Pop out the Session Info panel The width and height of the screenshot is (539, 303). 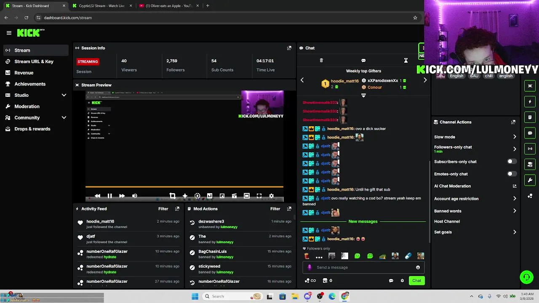pyautogui.click(x=289, y=48)
